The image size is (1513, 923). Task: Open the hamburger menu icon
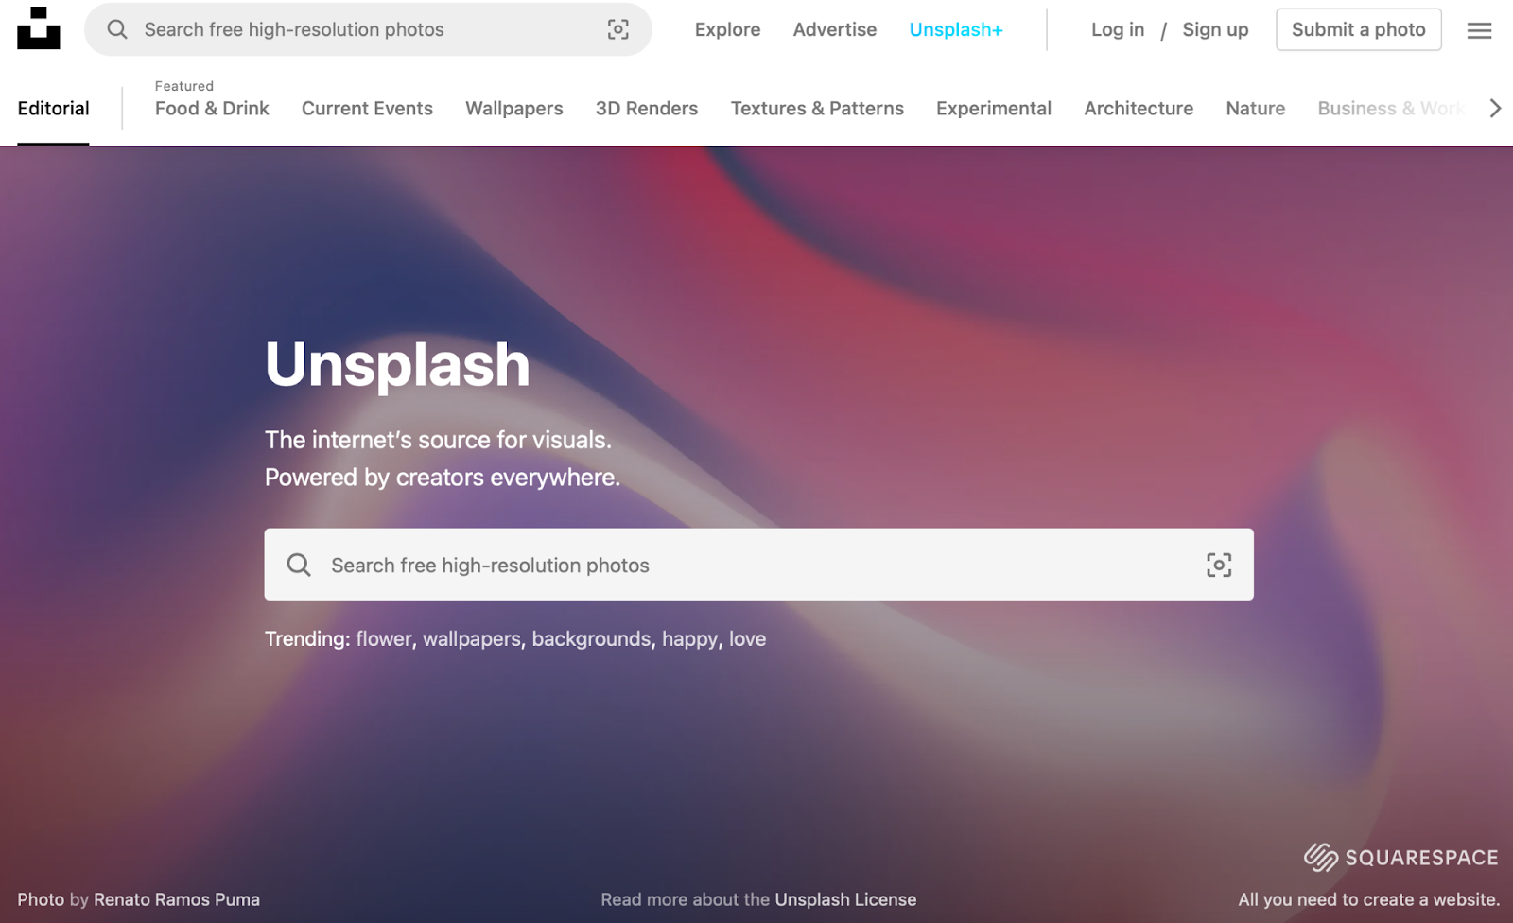tap(1480, 30)
